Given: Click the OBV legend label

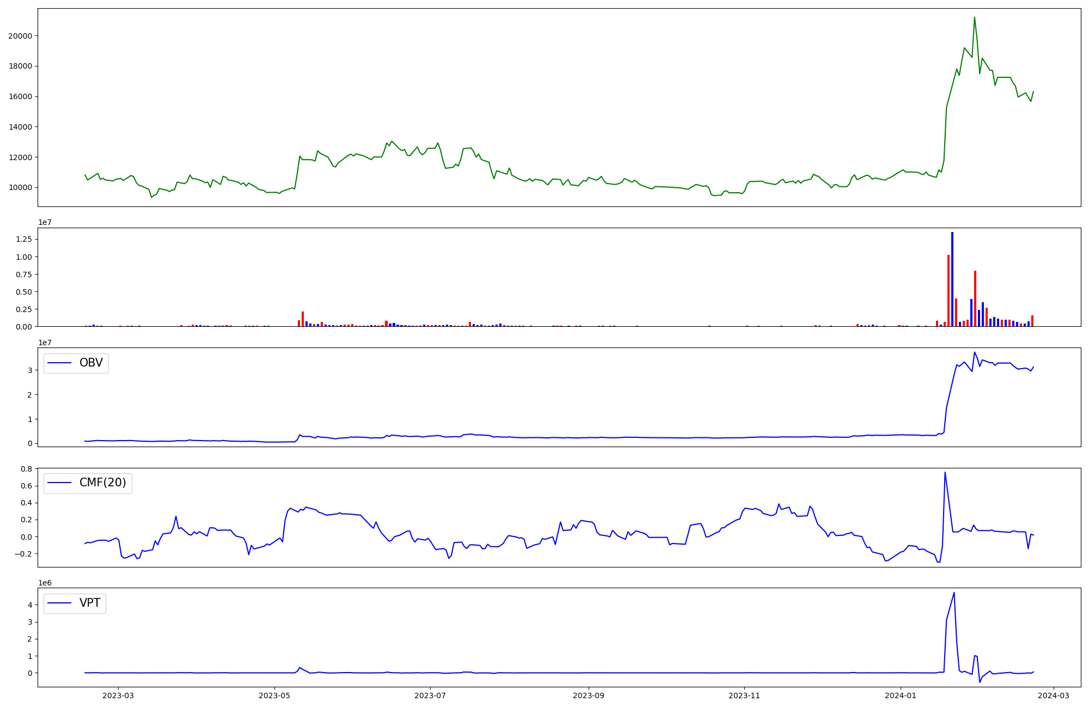Looking at the screenshot, I should click(91, 363).
